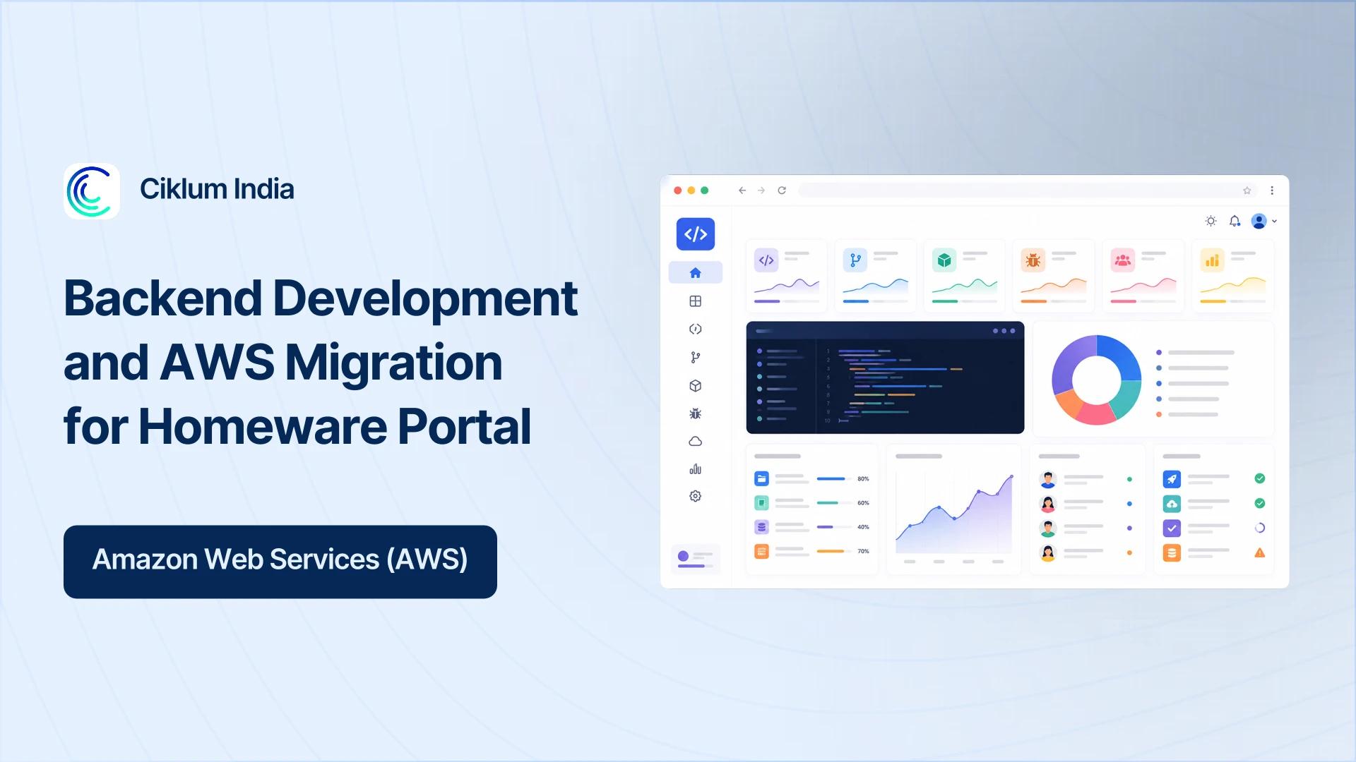Open the blue branch stat card
The width and height of the screenshot is (1356, 762).
click(x=875, y=276)
